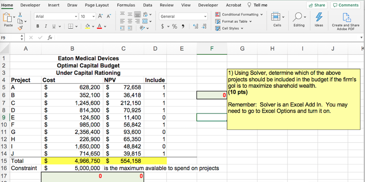Select column C header
365x182 pixels.
(124, 49)
